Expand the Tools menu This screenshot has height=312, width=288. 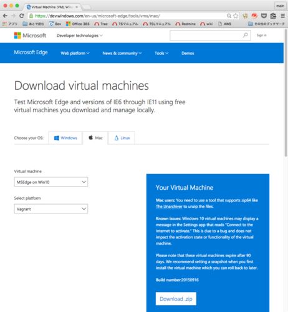tap(161, 53)
